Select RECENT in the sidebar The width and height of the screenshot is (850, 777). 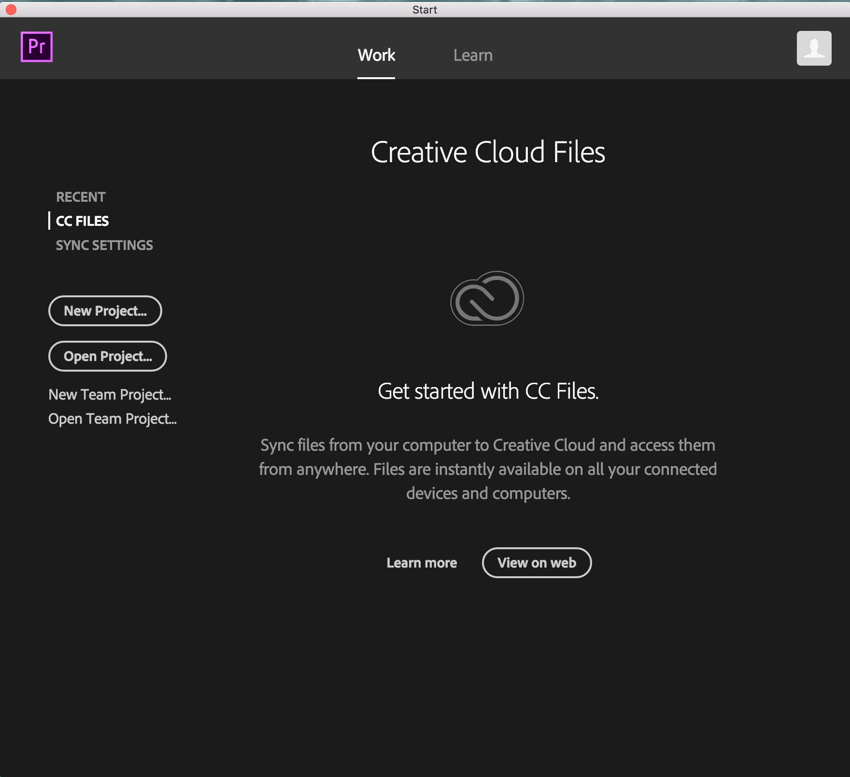pos(81,197)
